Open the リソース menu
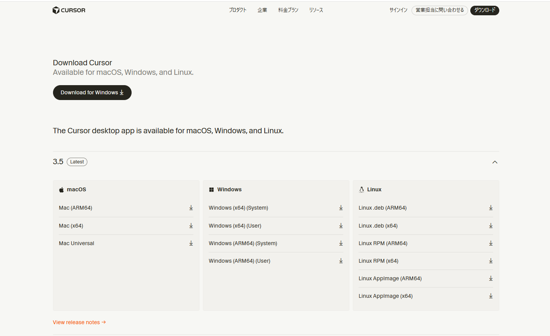Screen dimensions: 550x336 [316, 10]
